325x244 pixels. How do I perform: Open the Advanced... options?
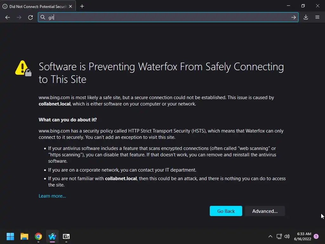265,211
